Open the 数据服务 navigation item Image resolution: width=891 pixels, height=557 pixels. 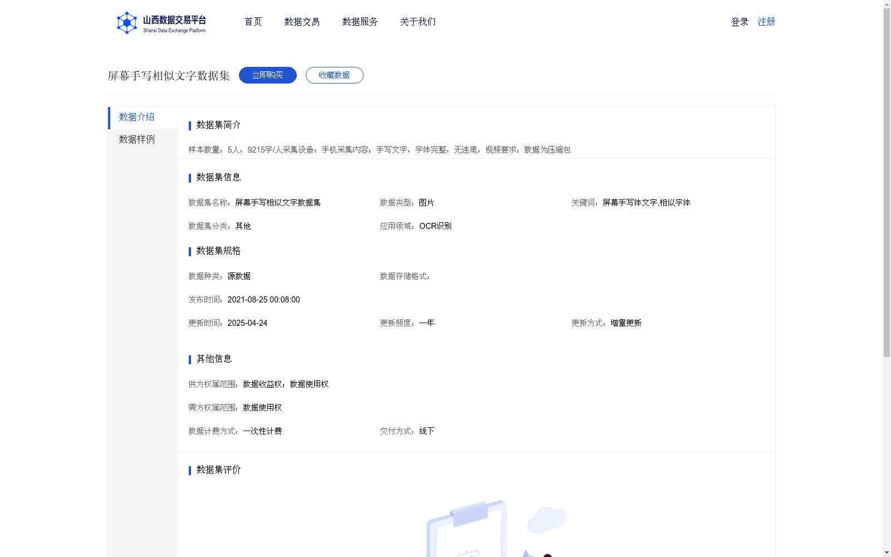(360, 22)
